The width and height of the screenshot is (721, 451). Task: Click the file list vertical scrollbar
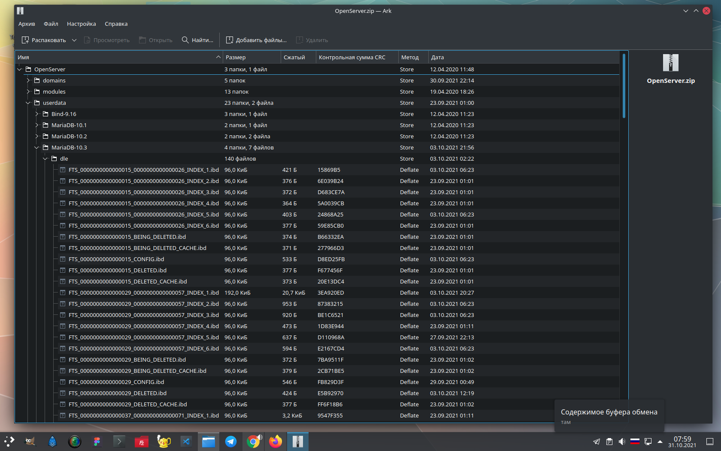(x=624, y=86)
